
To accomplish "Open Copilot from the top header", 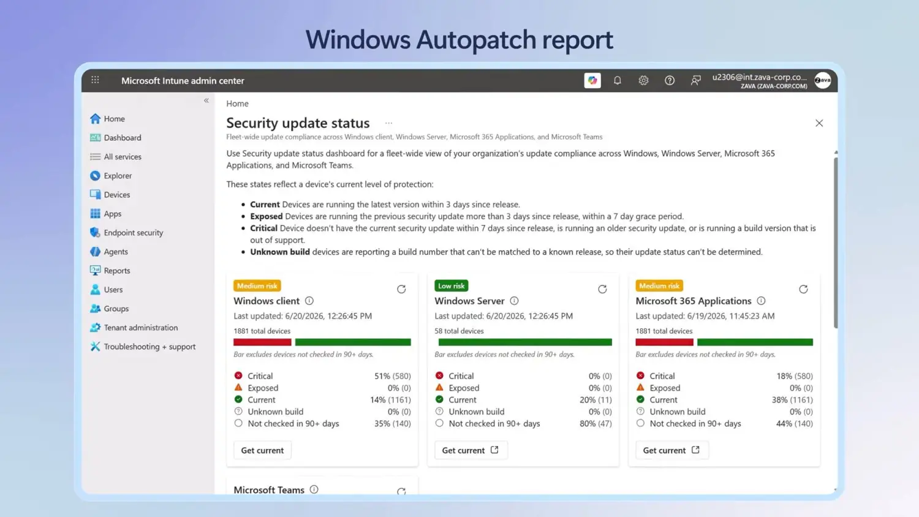I will [592, 80].
